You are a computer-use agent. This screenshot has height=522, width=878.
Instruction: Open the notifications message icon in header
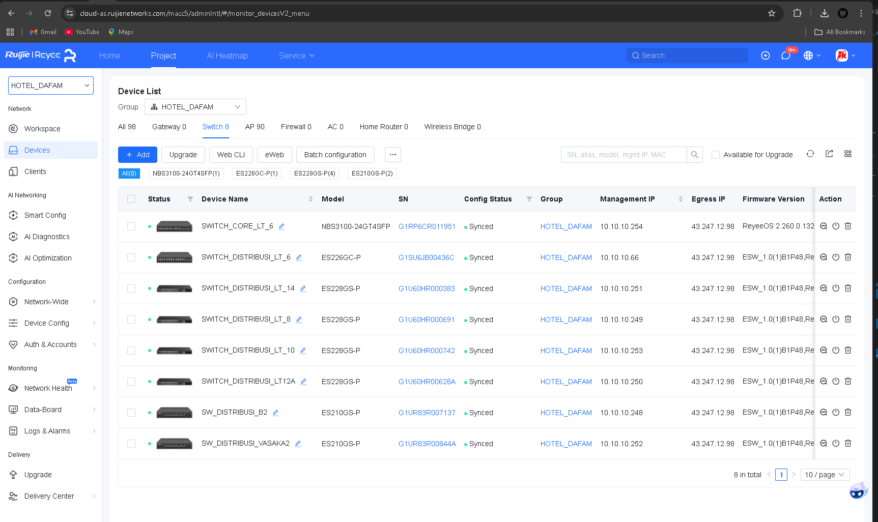coord(786,55)
